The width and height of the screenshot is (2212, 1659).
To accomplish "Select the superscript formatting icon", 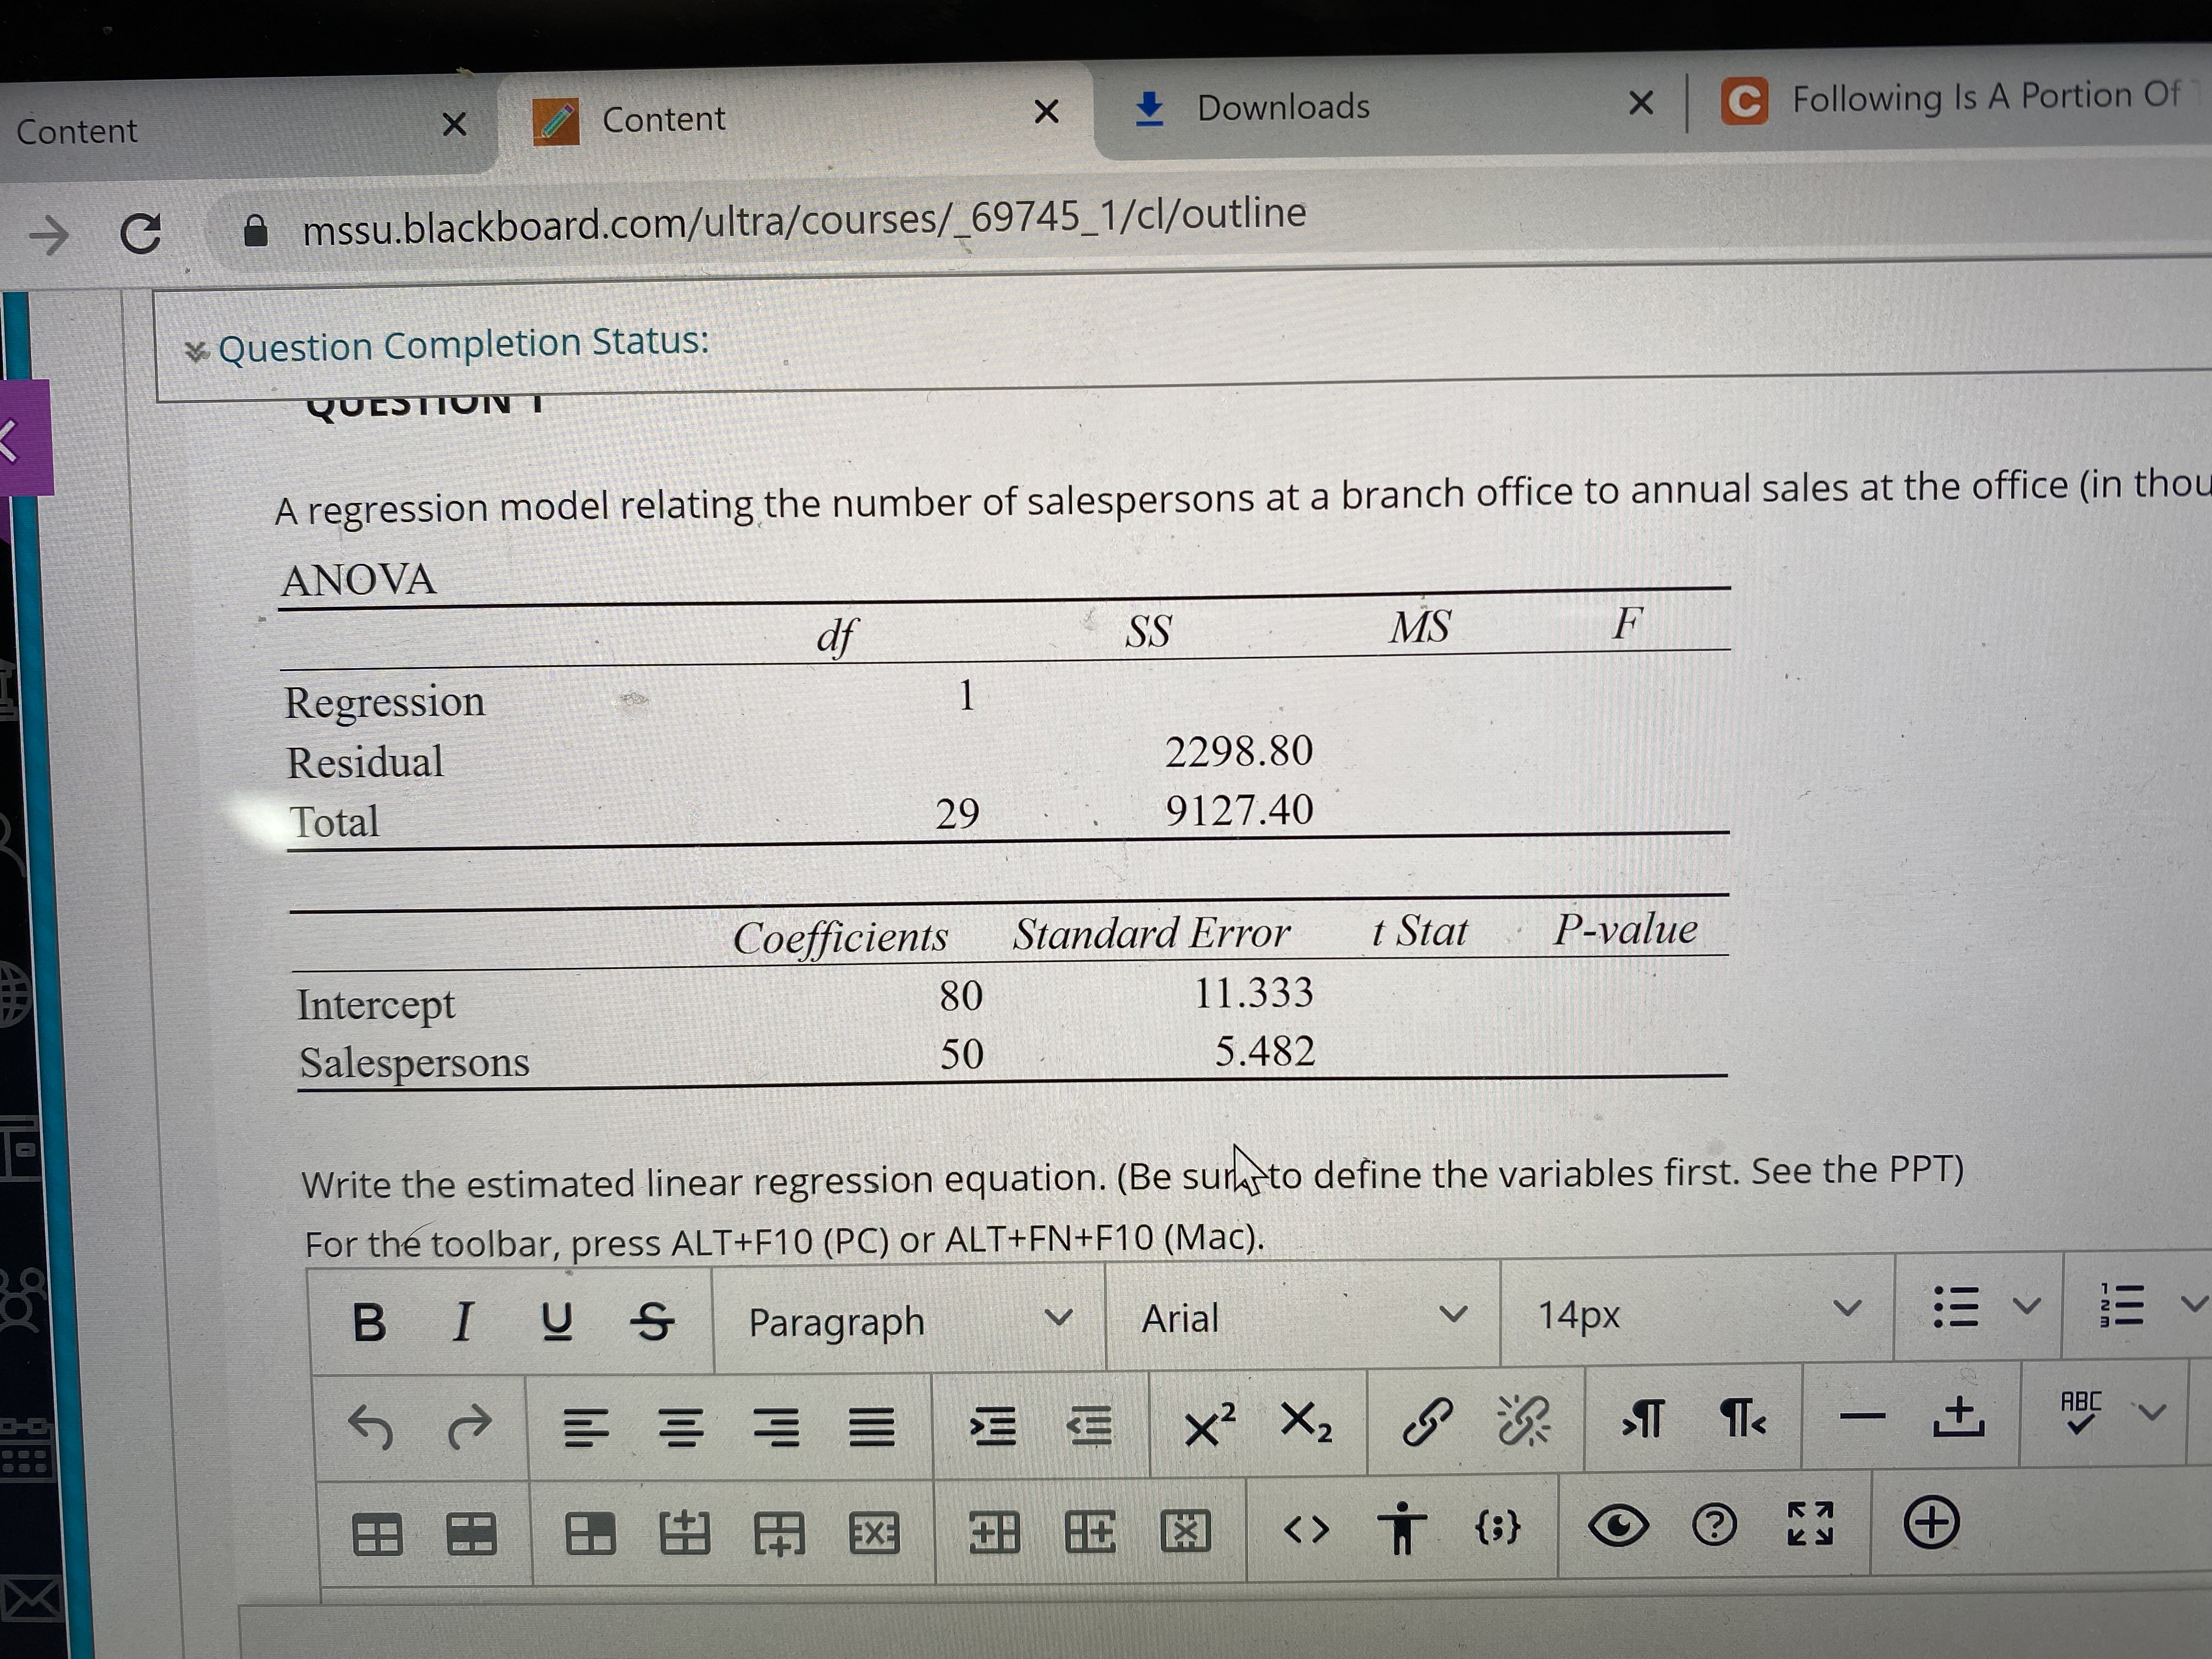I will coord(1204,1424).
